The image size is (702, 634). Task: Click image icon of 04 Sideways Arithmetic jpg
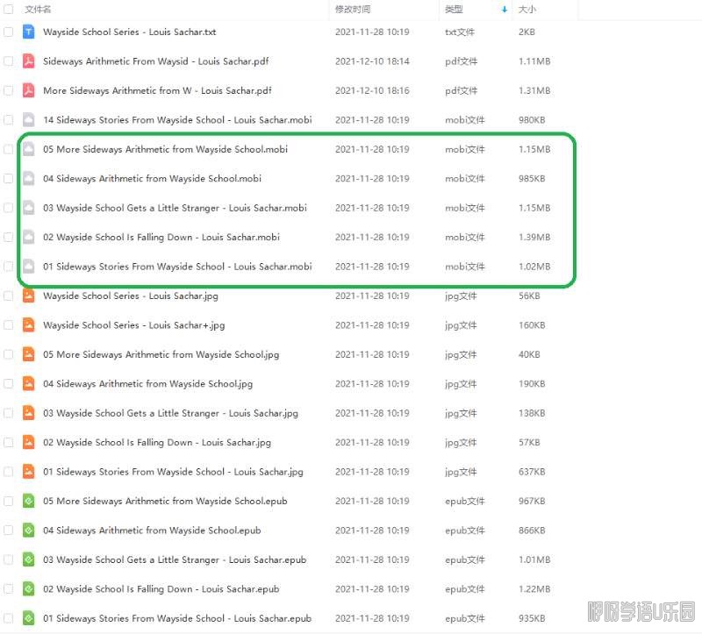[29, 384]
